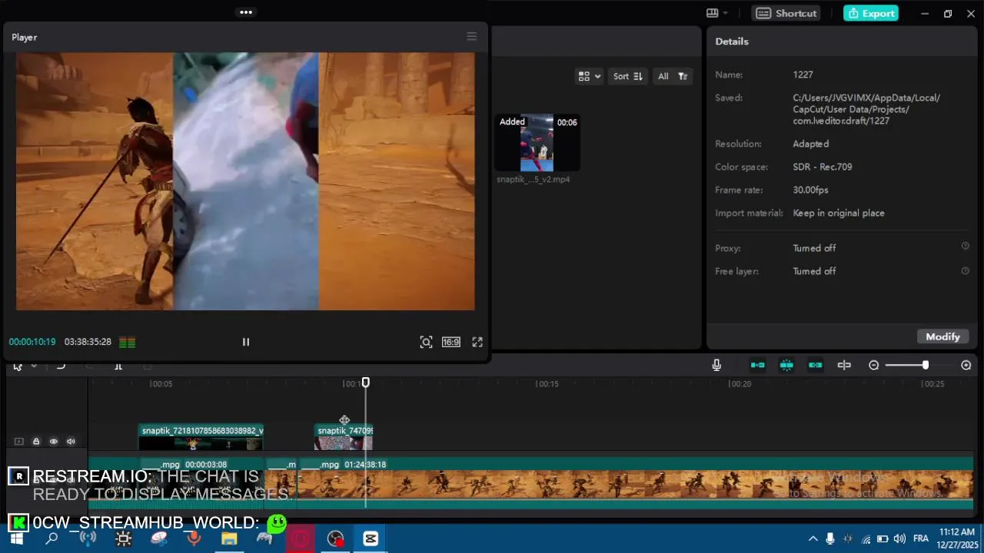Viewport: 984px width, 553px height.
Task: Split the clip at the playhead
Action: pyautogui.click(x=118, y=366)
